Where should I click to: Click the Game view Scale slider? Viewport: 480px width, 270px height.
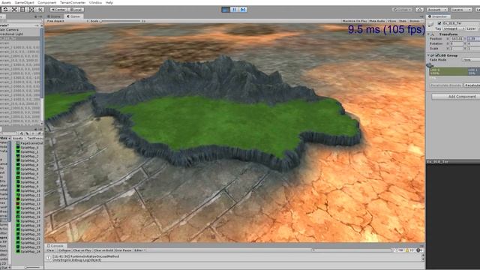(120, 21)
